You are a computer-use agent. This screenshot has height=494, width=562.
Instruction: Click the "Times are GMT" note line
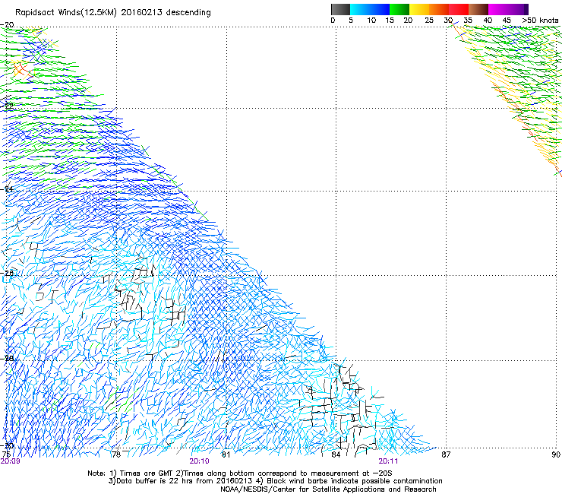[x=240, y=473]
